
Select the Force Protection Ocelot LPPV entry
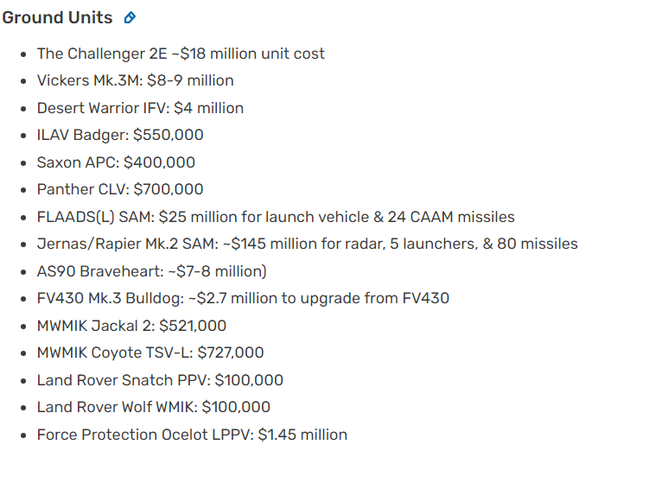pos(192,435)
